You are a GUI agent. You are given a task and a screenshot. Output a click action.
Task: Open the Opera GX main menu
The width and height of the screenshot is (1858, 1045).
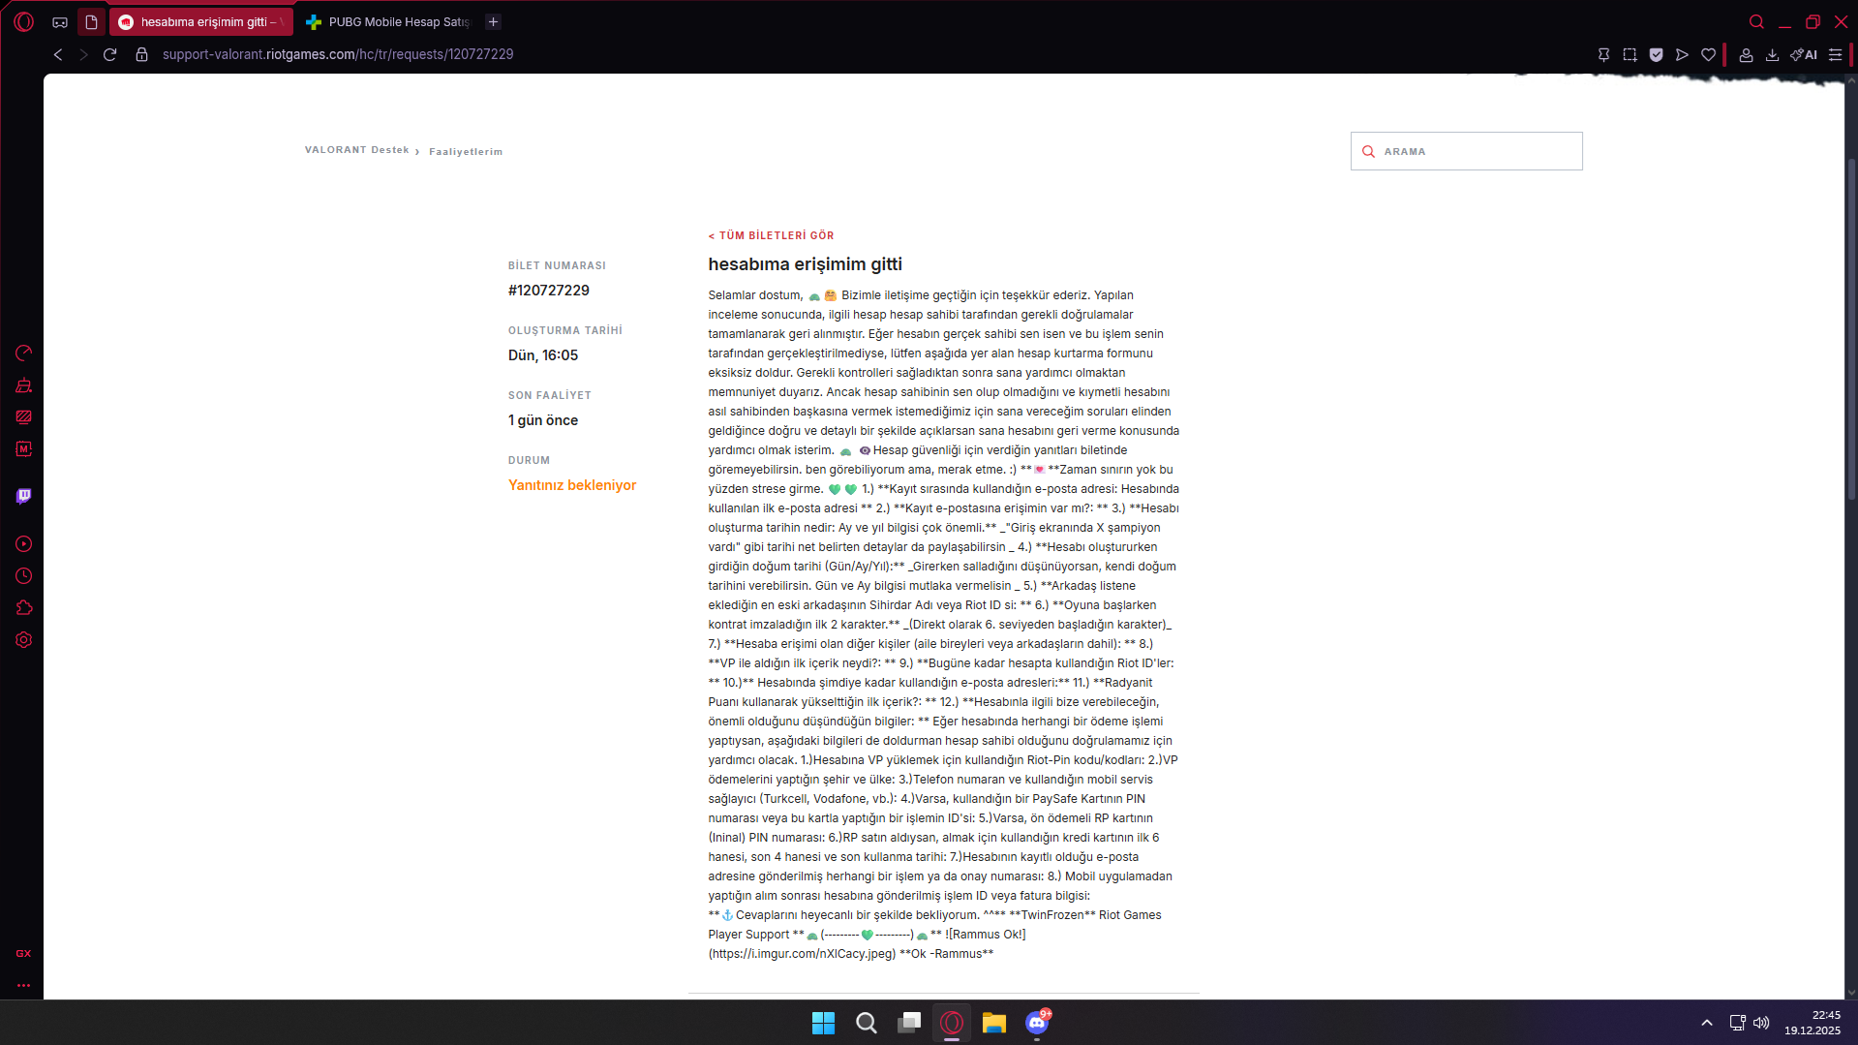click(x=24, y=21)
